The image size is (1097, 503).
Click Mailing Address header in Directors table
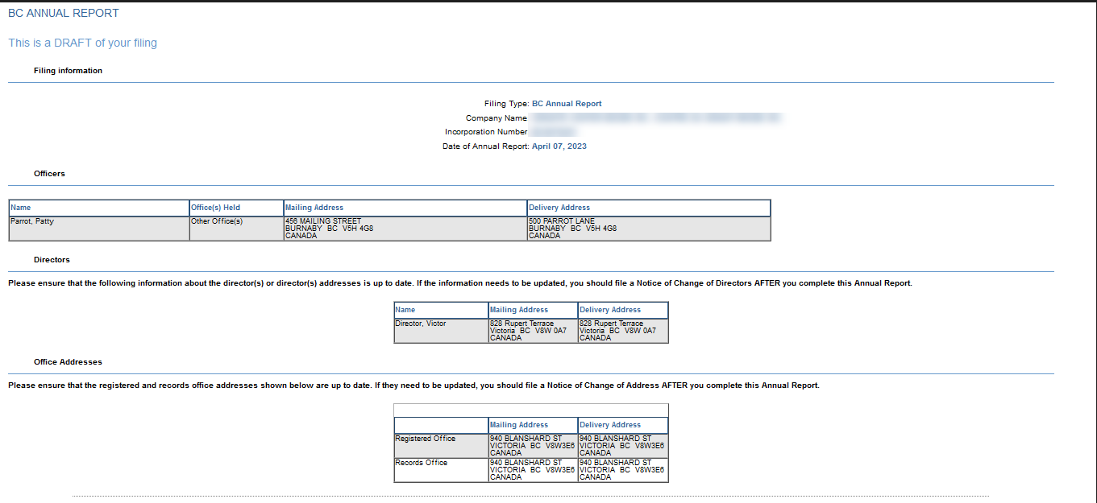[x=519, y=310]
